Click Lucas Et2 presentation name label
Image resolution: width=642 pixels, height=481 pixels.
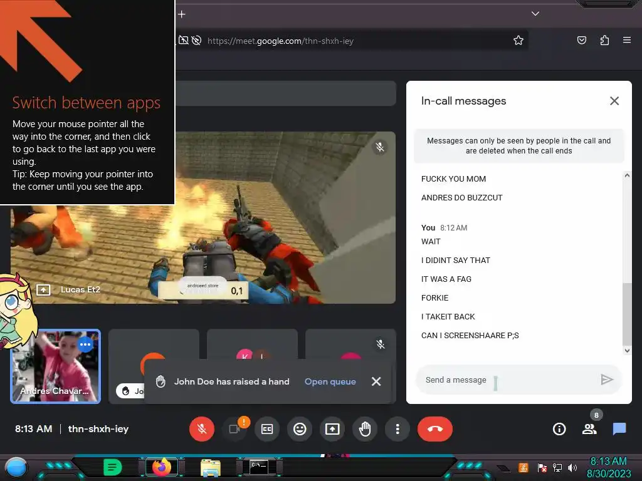point(80,289)
